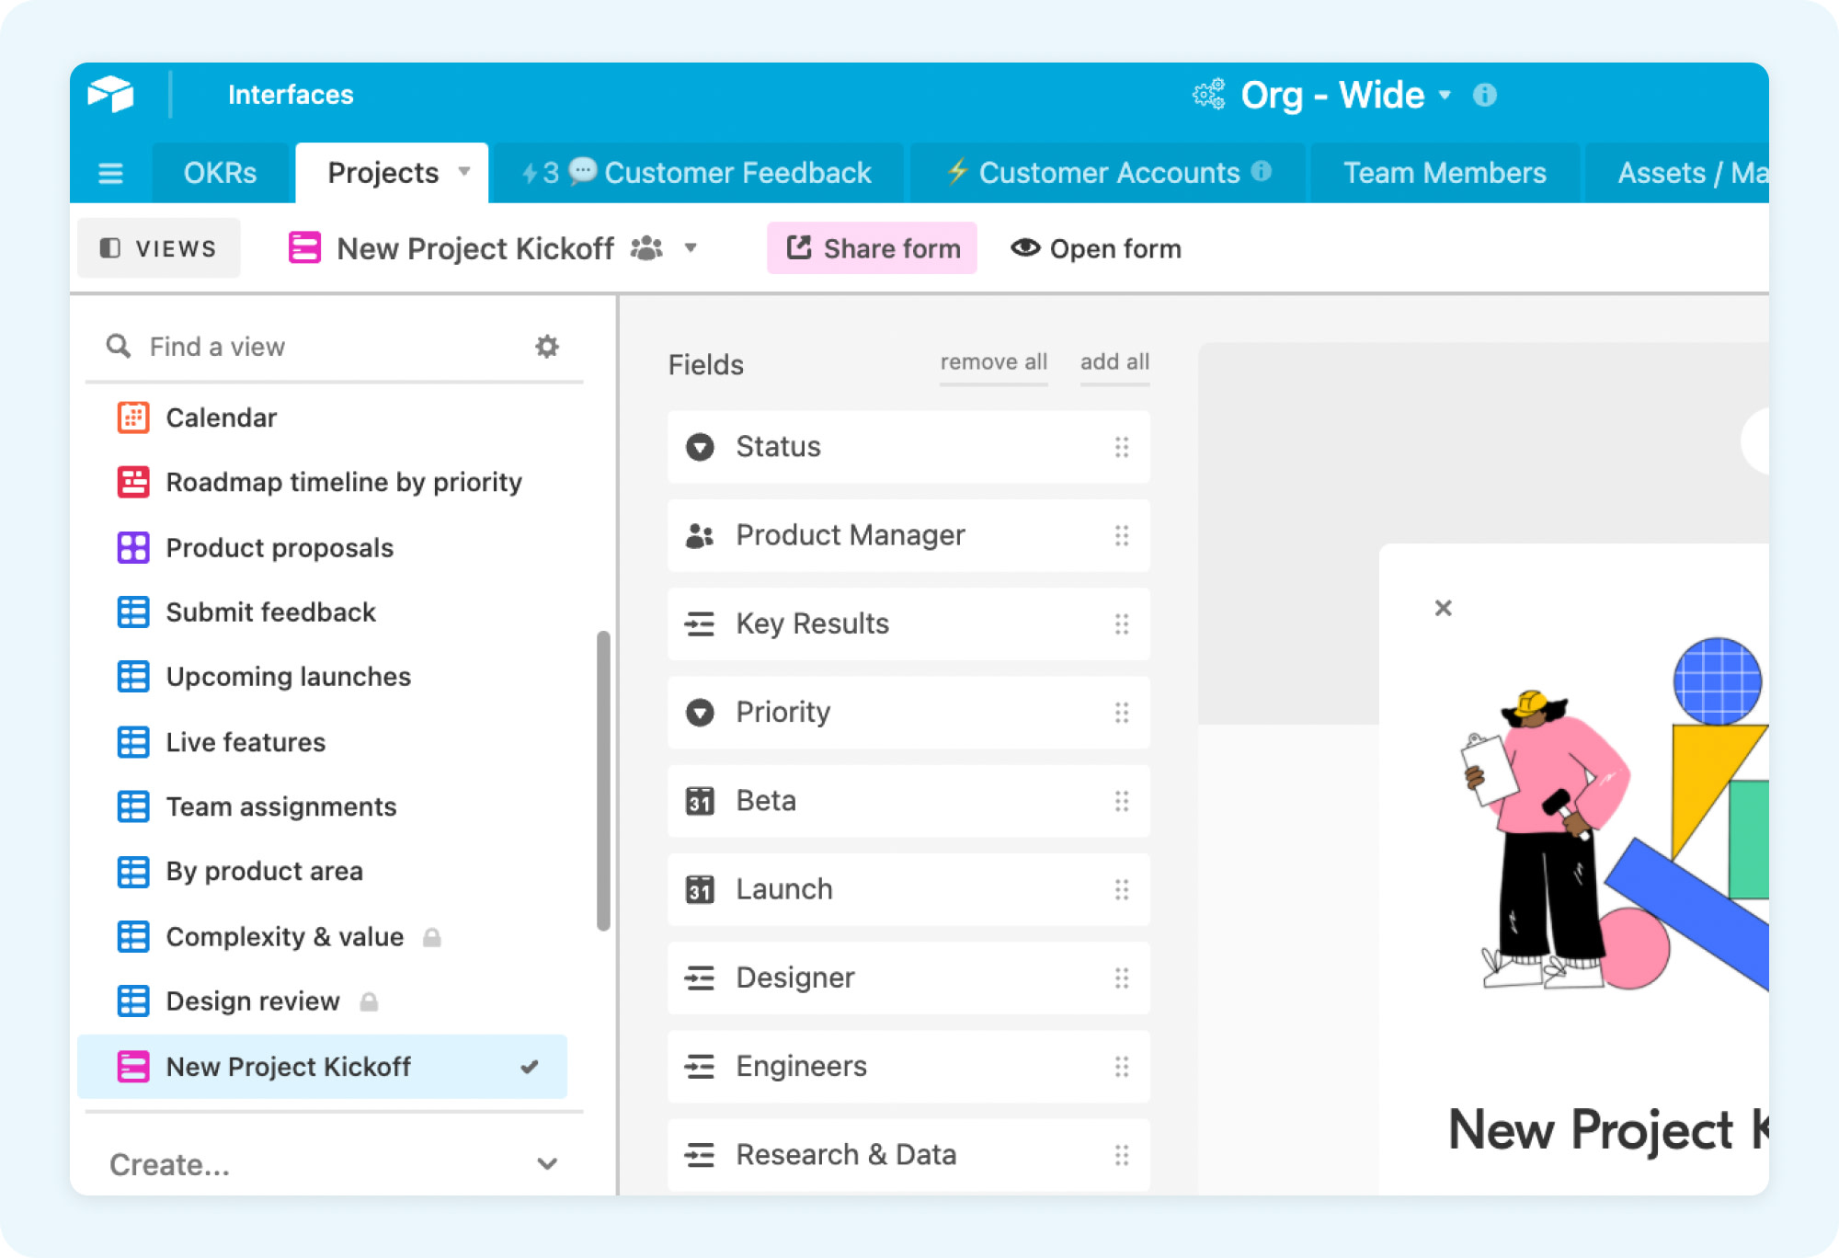Image resolution: width=1839 pixels, height=1258 pixels.
Task: Click drag handle on Key Results field
Action: 1121,624
